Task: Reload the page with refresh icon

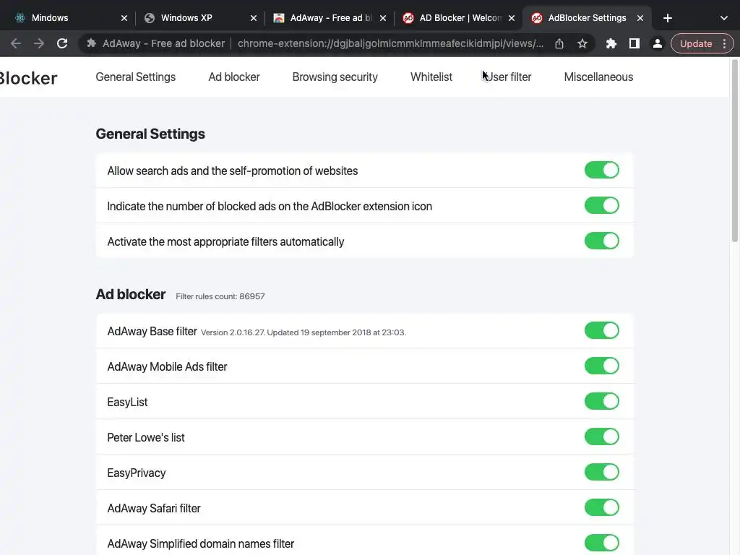Action: (x=62, y=43)
